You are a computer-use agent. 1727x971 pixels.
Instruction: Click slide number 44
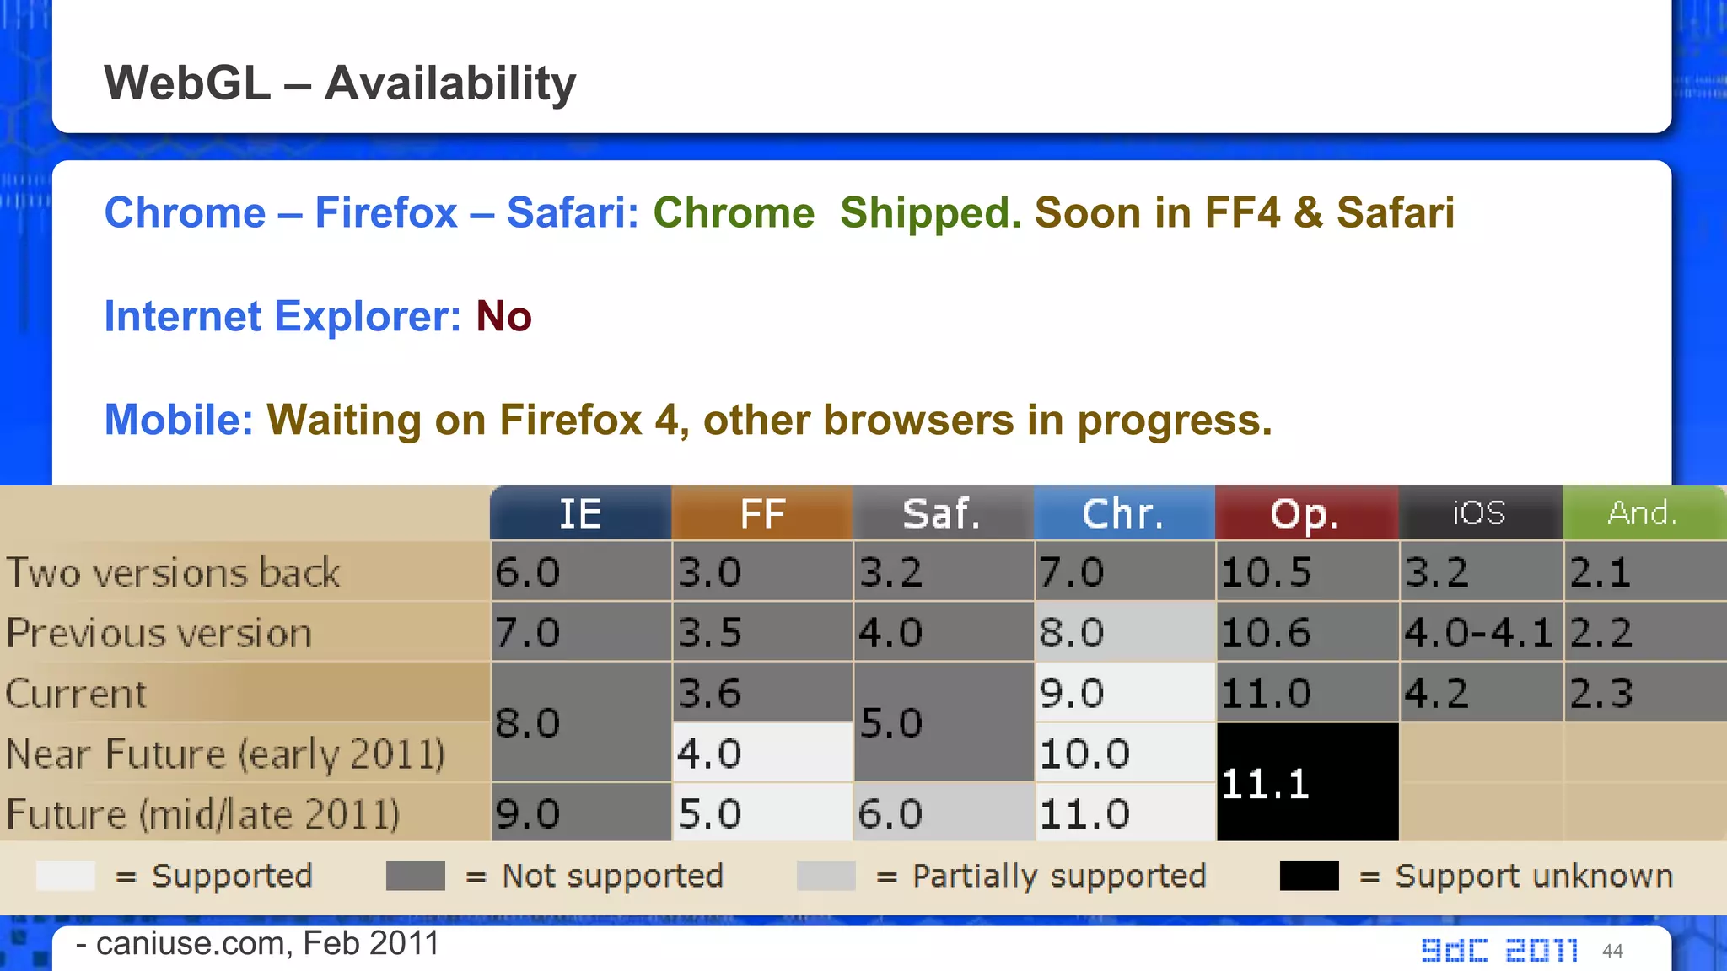[1612, 952]
